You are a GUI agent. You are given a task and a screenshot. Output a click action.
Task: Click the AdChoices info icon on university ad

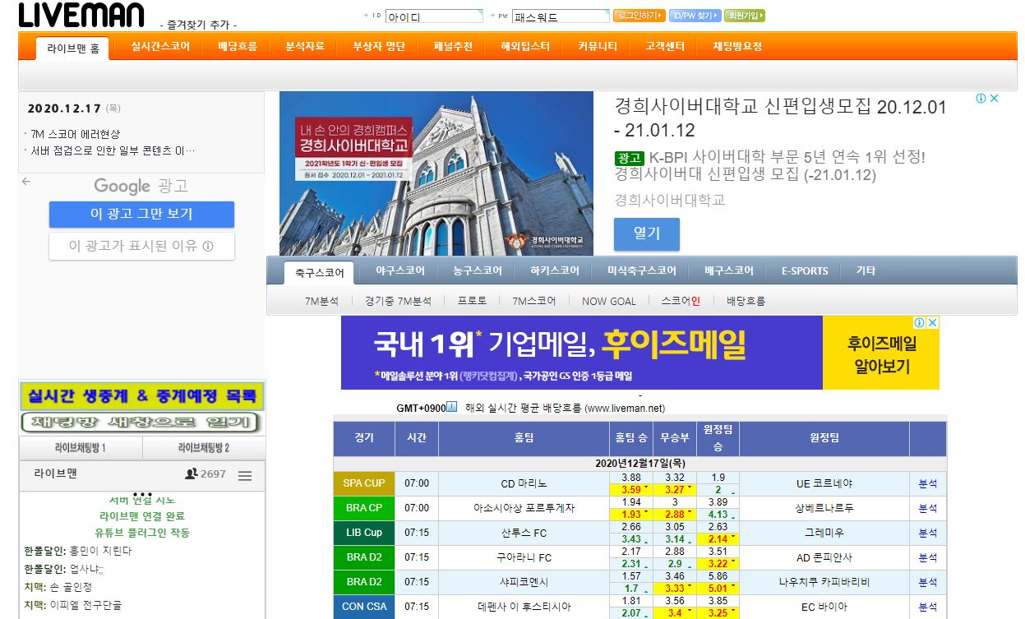(x=981, y=99)
